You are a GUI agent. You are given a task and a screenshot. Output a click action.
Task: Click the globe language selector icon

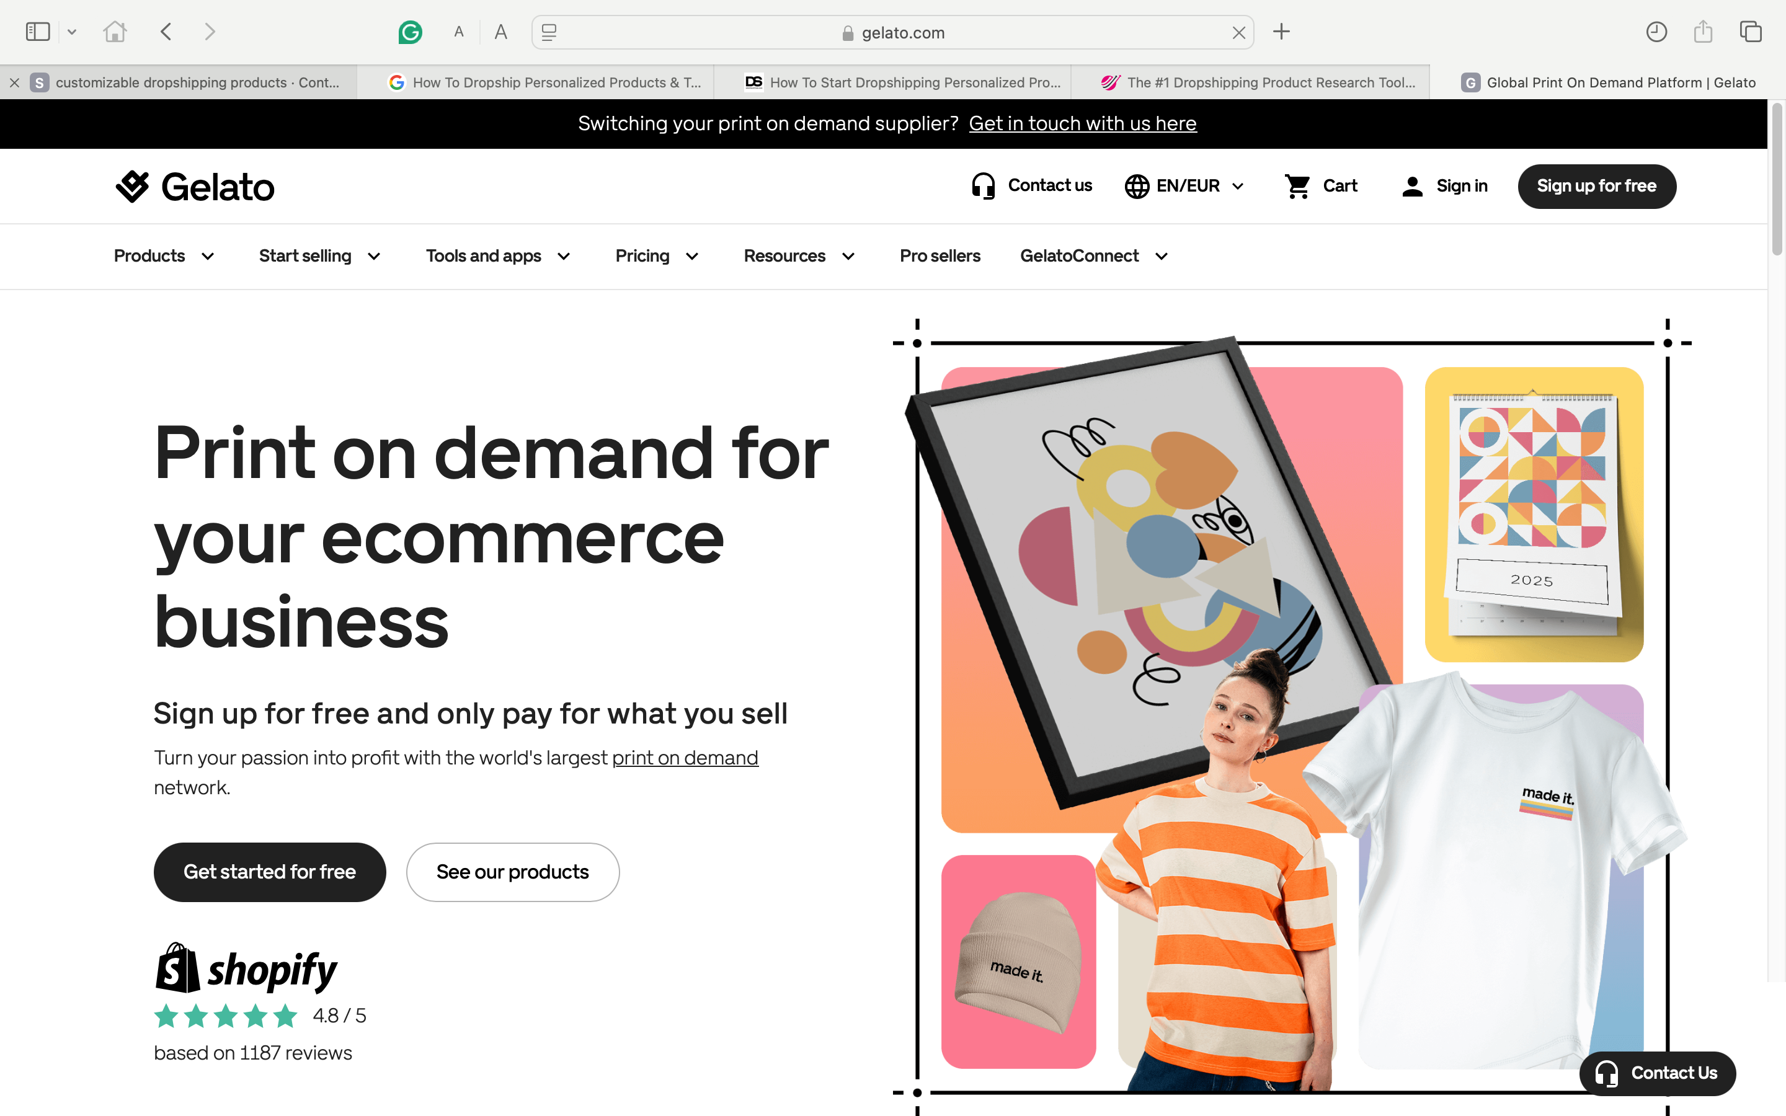[1135, 185]
